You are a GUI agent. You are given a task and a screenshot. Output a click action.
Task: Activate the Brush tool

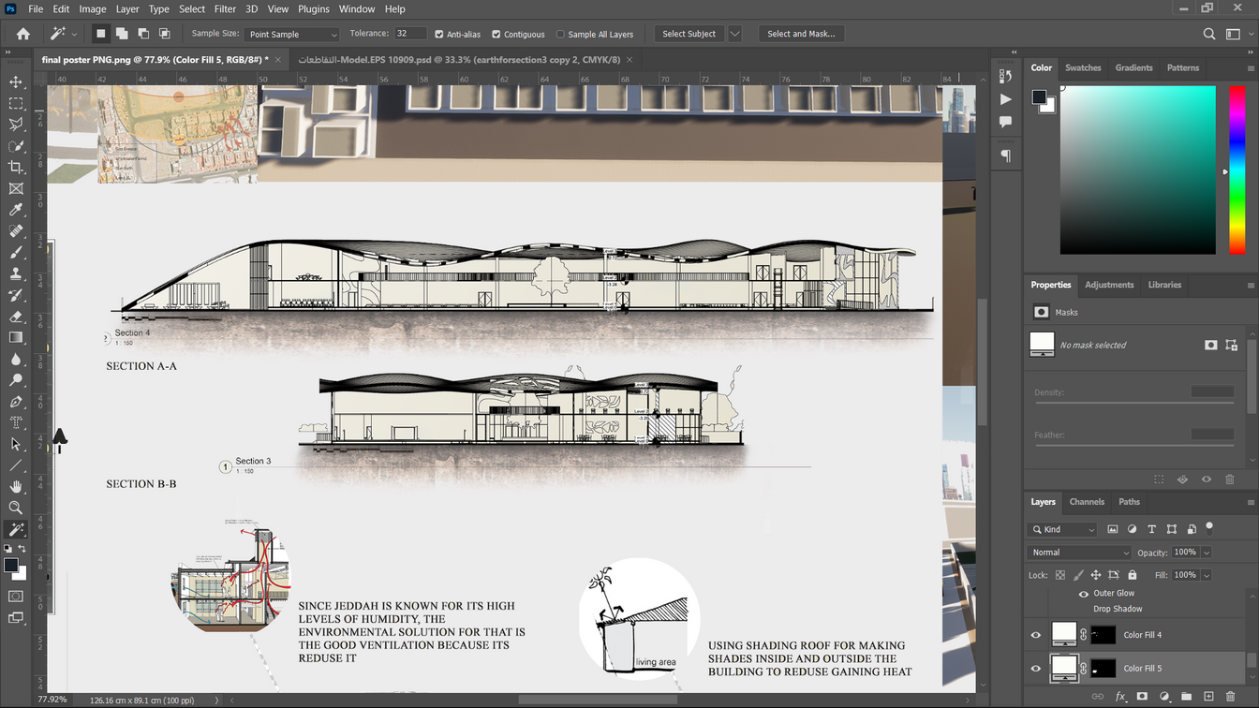click(x=16, y=253)
